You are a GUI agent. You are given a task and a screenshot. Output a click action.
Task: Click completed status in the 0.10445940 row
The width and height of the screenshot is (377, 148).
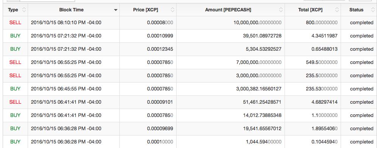(x=361, y=142)
